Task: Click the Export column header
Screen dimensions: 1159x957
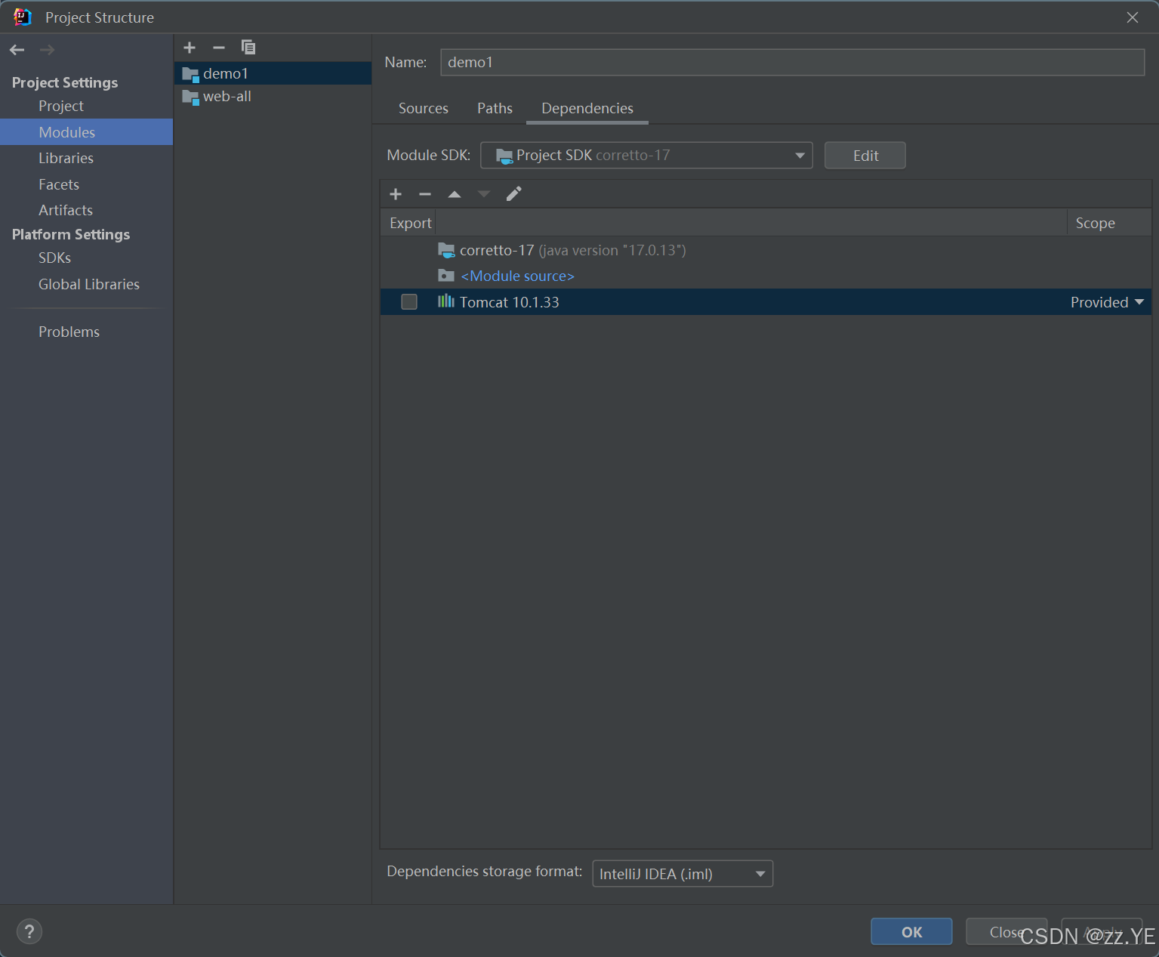Action: [x=410, y=223]
